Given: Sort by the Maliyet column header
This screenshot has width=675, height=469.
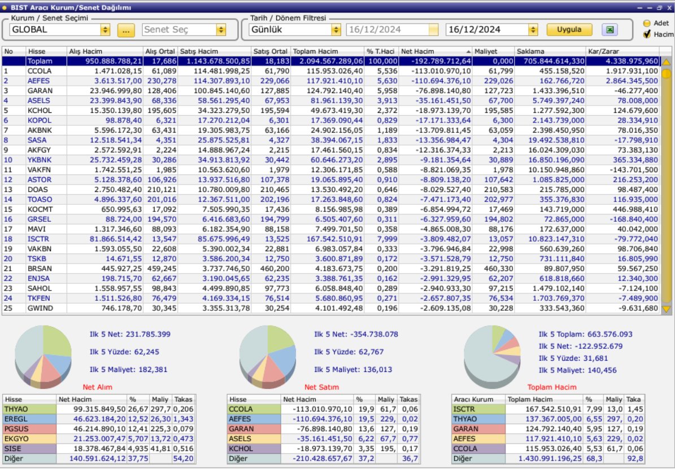Looking at the screenshot, I should [493, 51].
